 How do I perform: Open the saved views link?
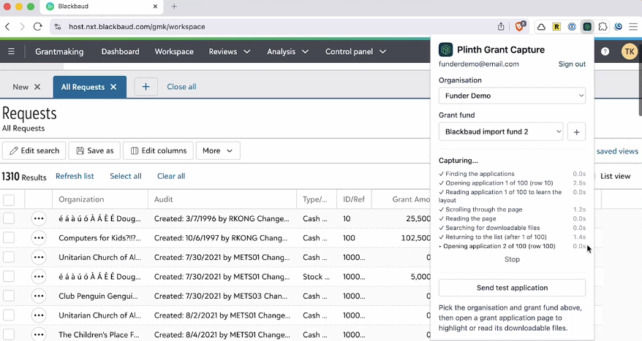[617, 151]
